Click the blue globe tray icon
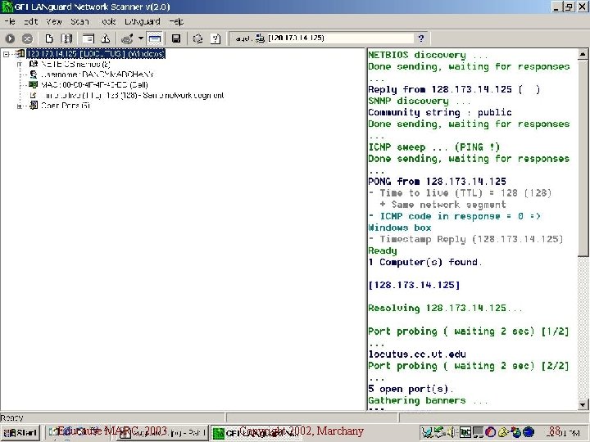This screenshot has height=442, width=590. pyautogui.click(x=529, y=433)
